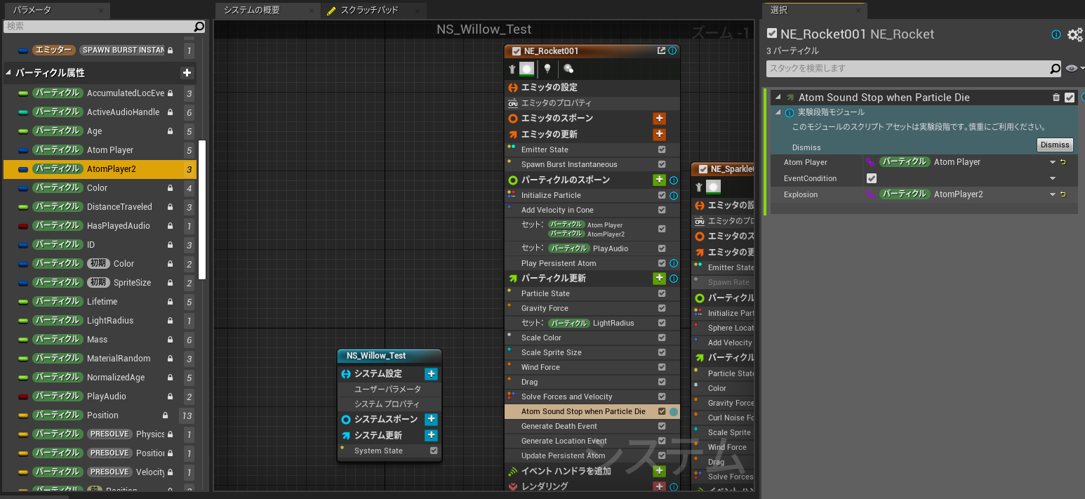This screenshot has width=1085, height=499.
Task: Toggle NE_Rocket001 emitter enabled checkbox in graph
Action: click(x=517, y=51)
